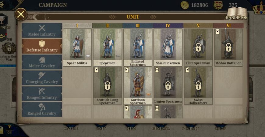The height and width of the screenshot is (137, 265).
Task: View the Garrison Spearmen unit card
Action: 138,86
